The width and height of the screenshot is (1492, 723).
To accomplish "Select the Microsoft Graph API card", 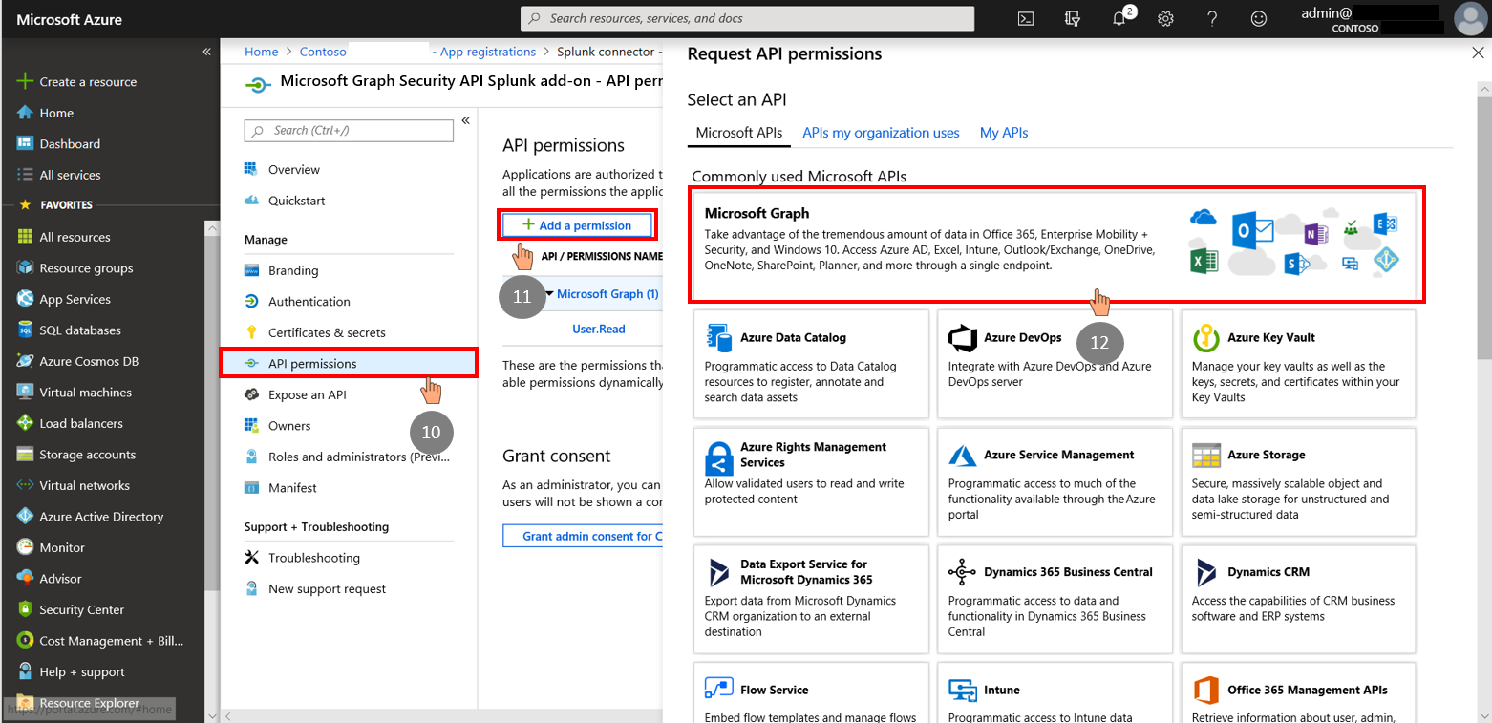I will [x=1055, y=245].
